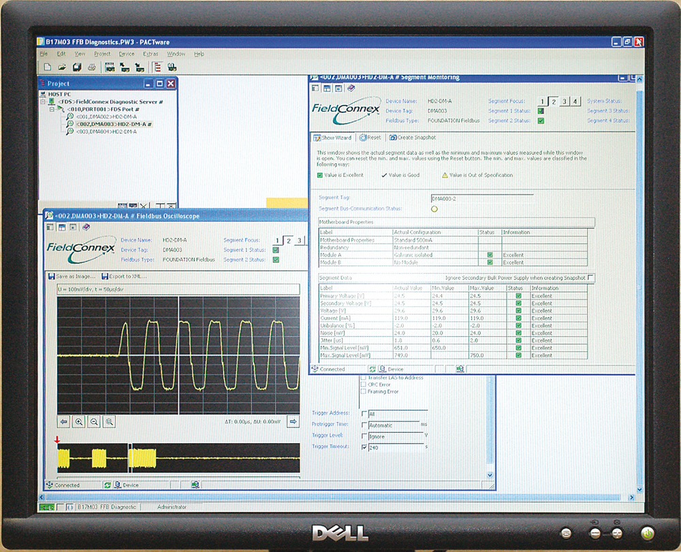The height and width of the screenshot is (552, 681).
Task: Click the Segment Tag input field
Action: pos(482,198)
